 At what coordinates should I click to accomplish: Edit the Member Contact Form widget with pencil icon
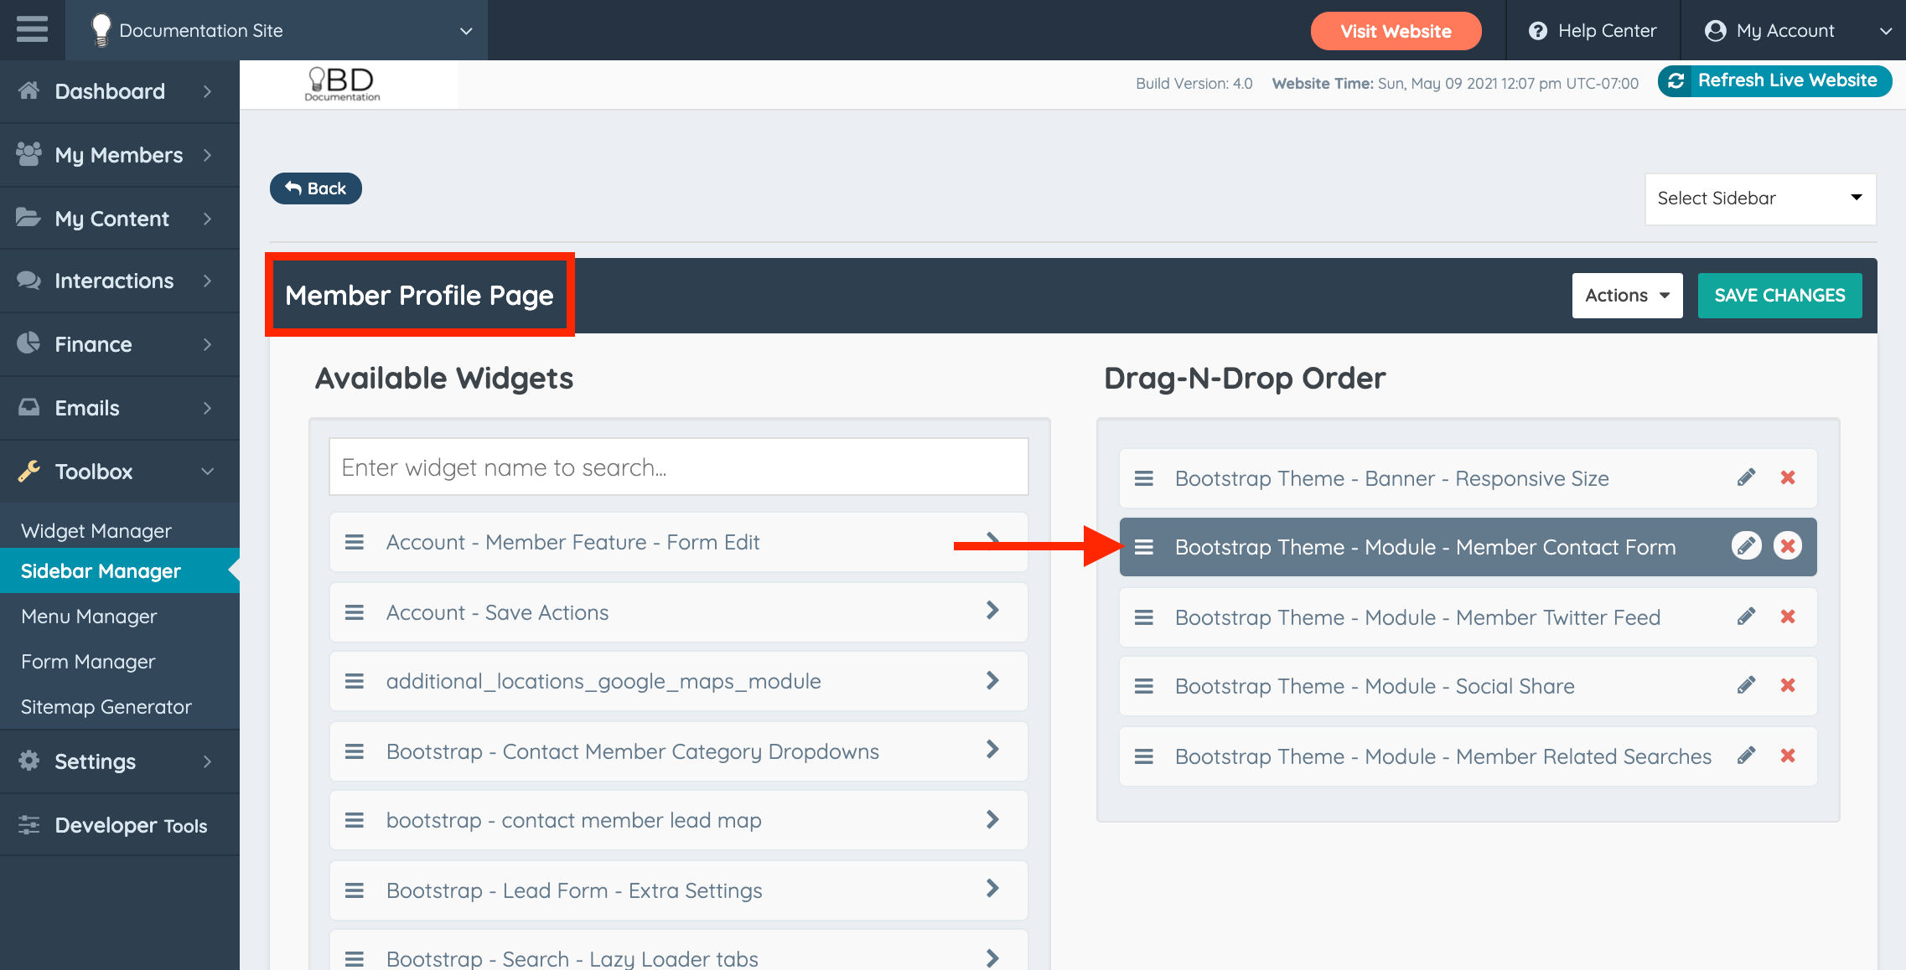point(1746,546)
